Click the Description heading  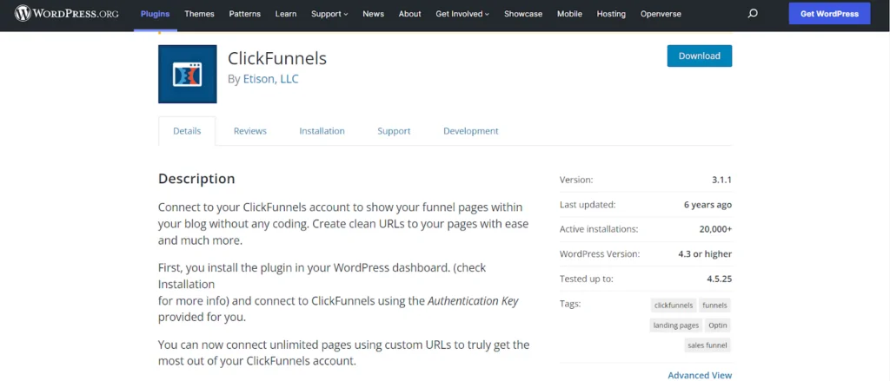(x=196, y=179)
